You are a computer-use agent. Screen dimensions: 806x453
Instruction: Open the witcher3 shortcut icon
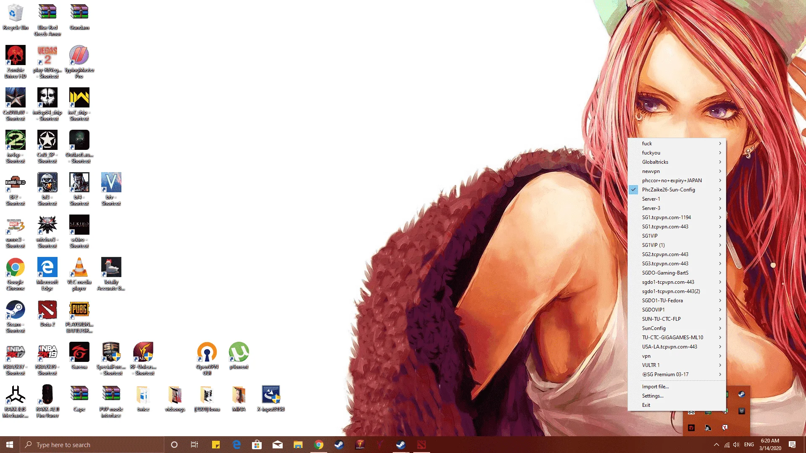point(47,231)
